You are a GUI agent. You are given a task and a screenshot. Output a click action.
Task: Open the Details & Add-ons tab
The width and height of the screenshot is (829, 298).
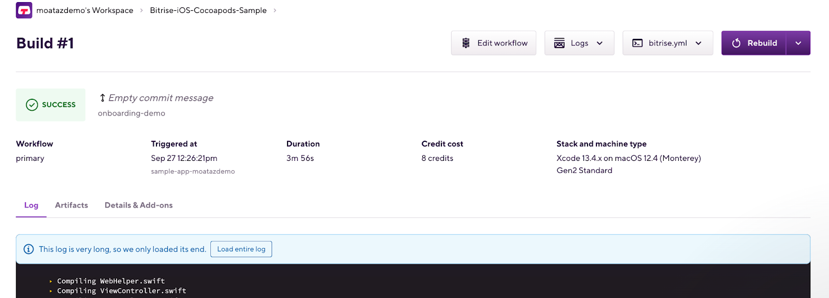(x=138, y=205)
